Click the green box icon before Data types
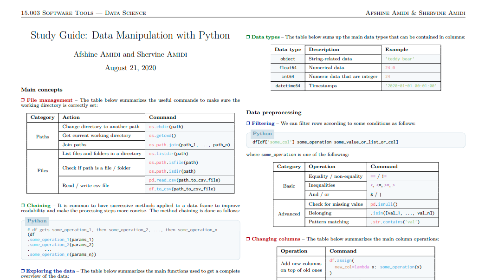Screen dimensions: 485x280 pyautogui.click(x=248, y=37)
